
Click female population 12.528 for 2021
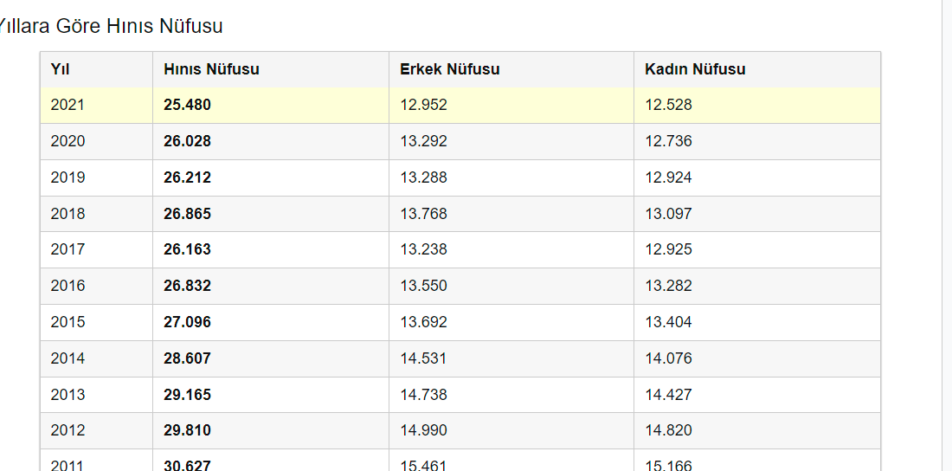point(668,106)
